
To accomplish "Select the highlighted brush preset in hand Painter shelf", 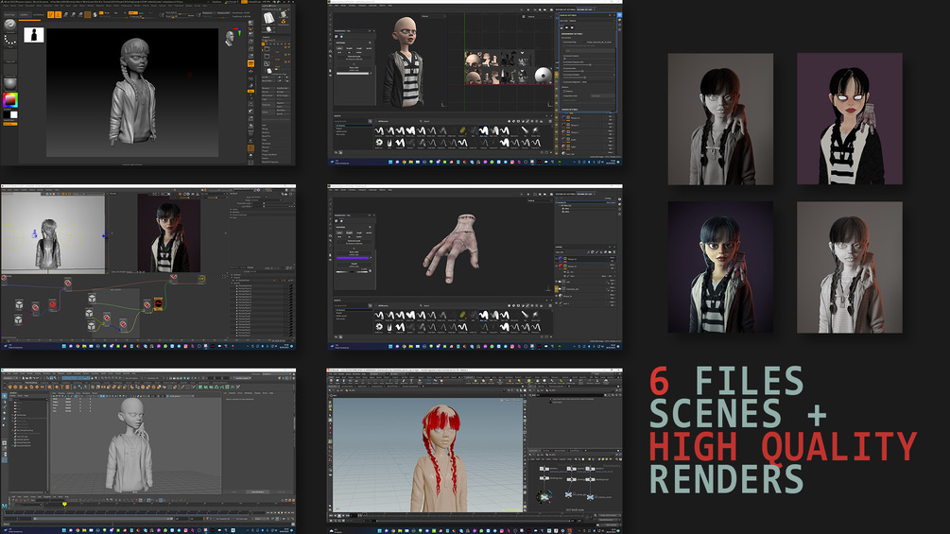I will [x=483, y=315].
